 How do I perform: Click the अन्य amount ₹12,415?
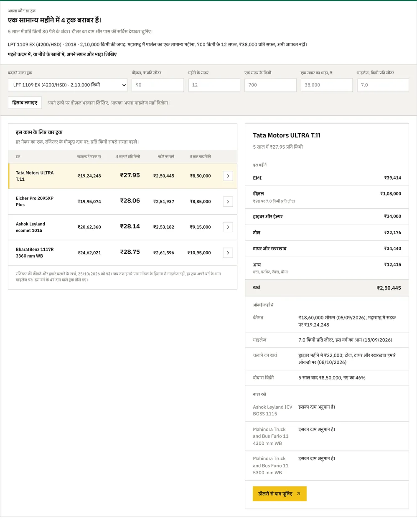click(393, 264)
